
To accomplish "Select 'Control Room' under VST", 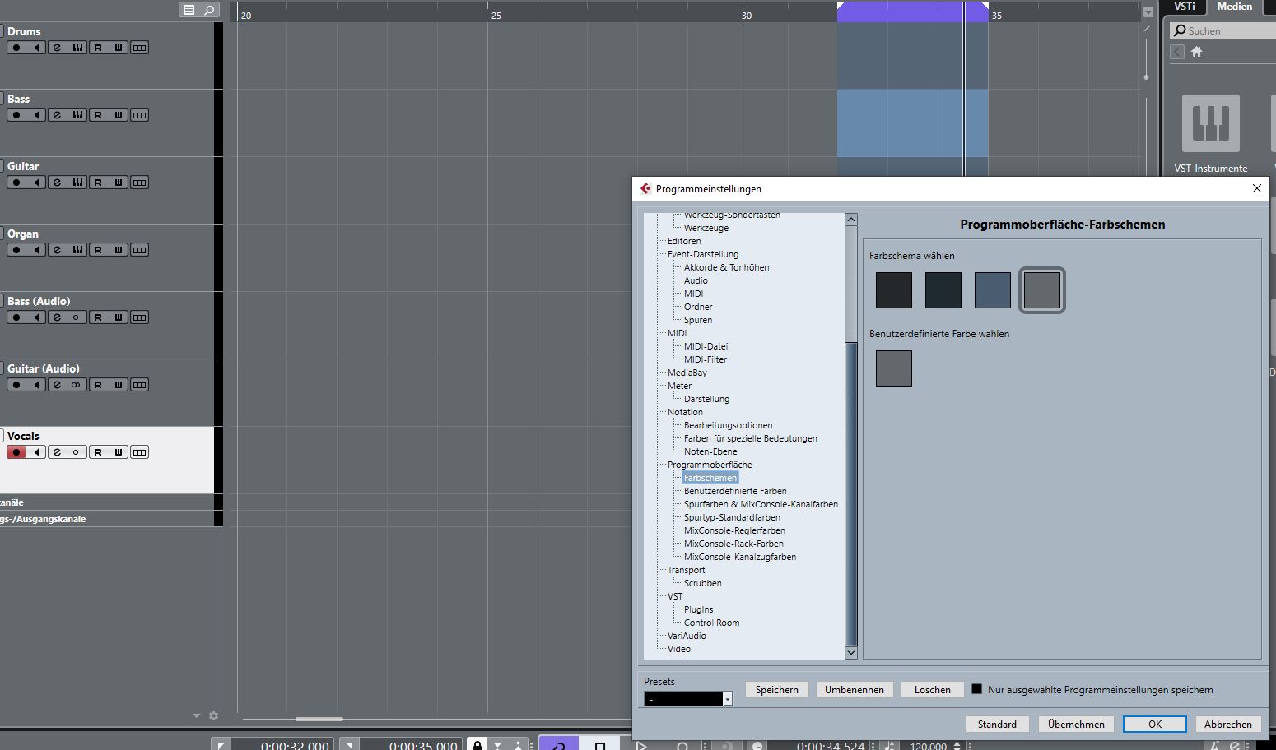I will (711, 623).
